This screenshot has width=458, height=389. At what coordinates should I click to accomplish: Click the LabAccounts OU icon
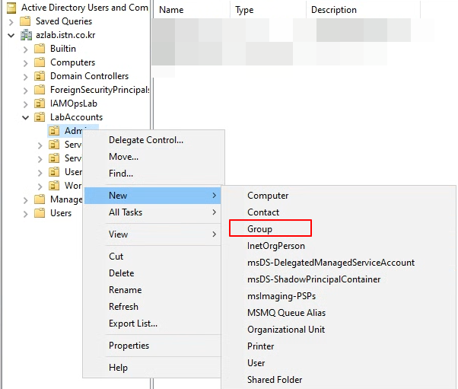coord(40,117)
